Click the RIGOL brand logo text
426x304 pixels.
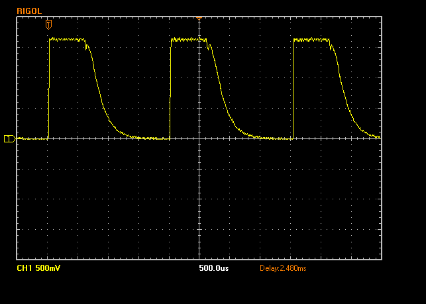[x=29, y=11]
